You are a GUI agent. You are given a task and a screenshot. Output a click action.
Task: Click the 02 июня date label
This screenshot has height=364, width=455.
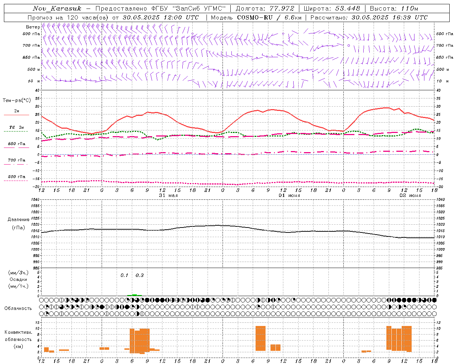[x=410, y=196]
